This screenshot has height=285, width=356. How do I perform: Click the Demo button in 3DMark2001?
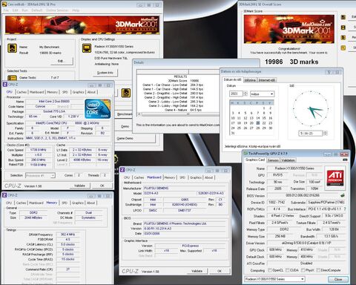pyautogui.click(x=125, y=126)
